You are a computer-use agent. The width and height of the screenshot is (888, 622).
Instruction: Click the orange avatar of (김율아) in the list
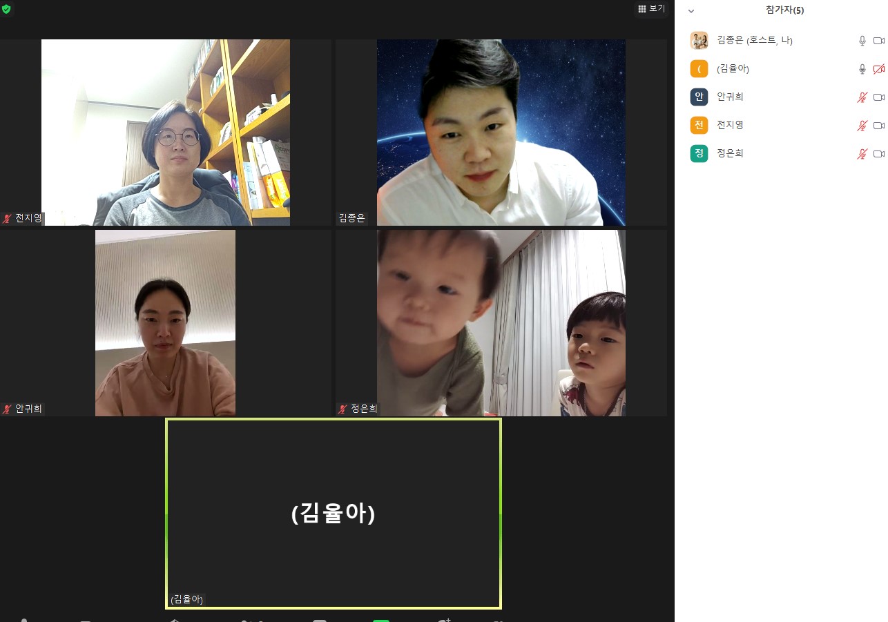[699, 69]
